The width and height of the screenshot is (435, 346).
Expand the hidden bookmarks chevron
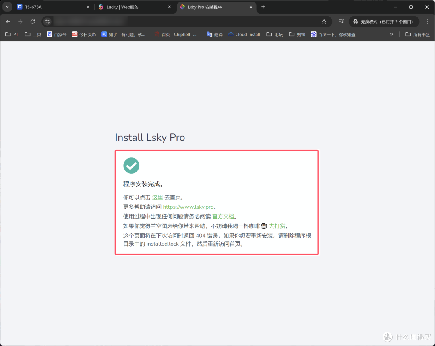(391, 34)
